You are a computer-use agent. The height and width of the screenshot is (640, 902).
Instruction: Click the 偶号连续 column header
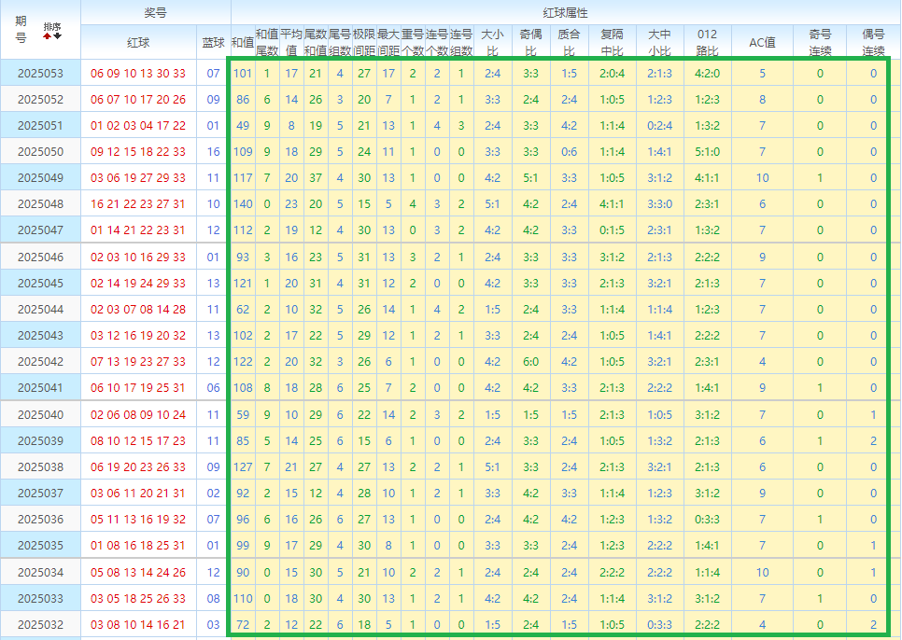pyautogui.click(x=873, y=42)
